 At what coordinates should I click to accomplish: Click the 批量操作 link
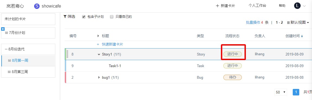coord(253,23)
